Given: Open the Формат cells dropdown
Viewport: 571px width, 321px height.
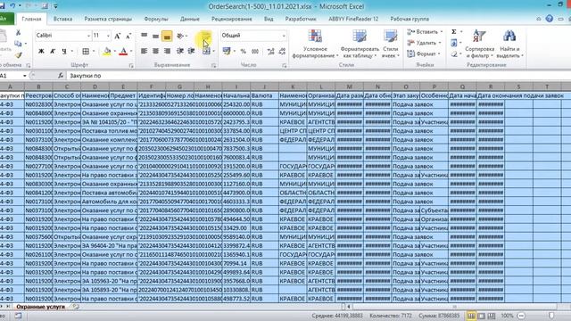Looking at the screenshot, I should click(425, 53).
